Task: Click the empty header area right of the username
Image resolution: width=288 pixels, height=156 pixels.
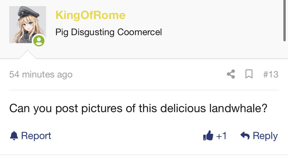Action: [202, 15]
